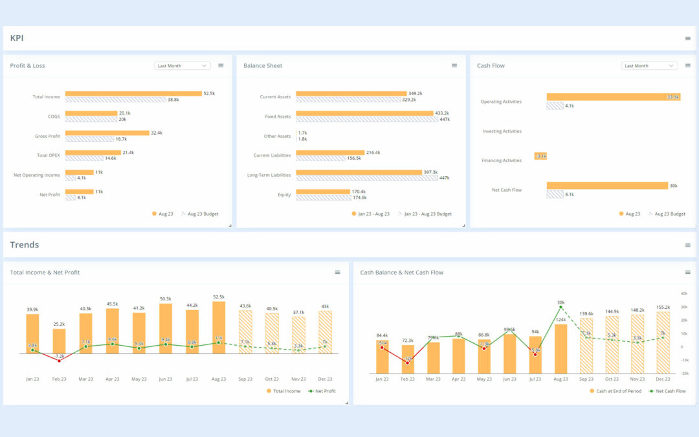Click the Balance Sheet panel resize handle

click(x=463, y=226)
